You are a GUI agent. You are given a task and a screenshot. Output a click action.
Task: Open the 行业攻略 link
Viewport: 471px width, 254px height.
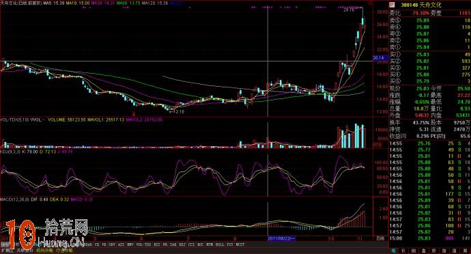(x=64, y=251)
